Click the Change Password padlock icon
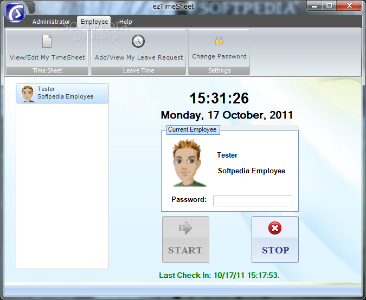The height and width of the screenshot is (300, 366). coord(219,40)
